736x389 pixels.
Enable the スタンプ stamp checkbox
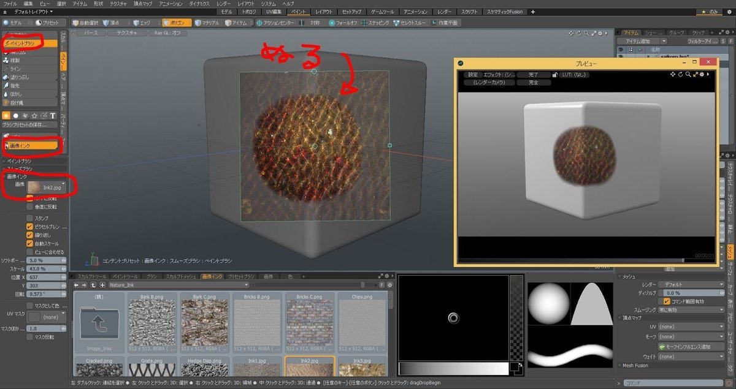click(30, 217)
